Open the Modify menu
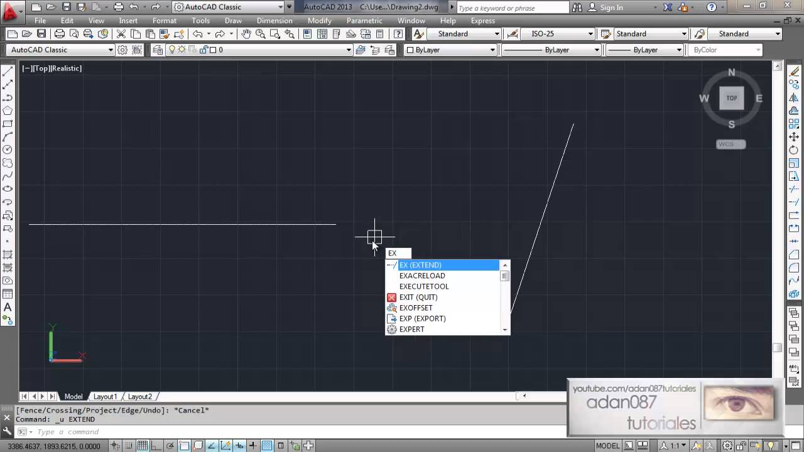The image size is (804, 452). (x=319, y=21)
